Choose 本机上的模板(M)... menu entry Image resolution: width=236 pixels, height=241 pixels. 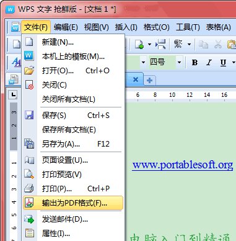coord(73,57)
